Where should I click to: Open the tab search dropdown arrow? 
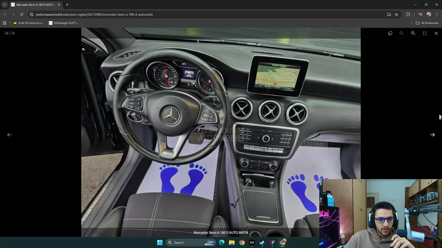click(x=4, y=5)
